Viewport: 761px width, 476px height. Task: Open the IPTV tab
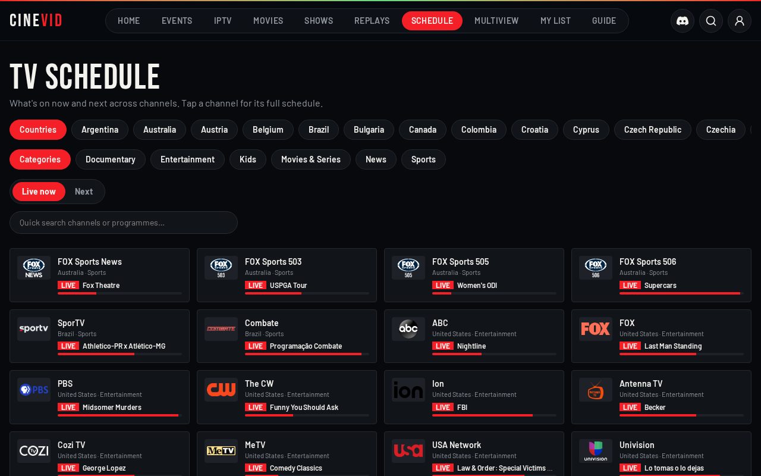(x=223, y=21)
